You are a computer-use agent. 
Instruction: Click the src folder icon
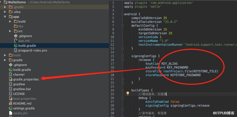click(16, 31)
